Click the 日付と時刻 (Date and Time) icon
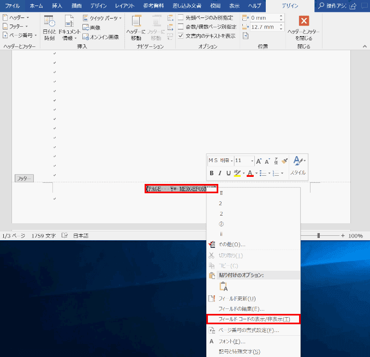This screenshot has width=370, height=357. (x=49, y=27)
